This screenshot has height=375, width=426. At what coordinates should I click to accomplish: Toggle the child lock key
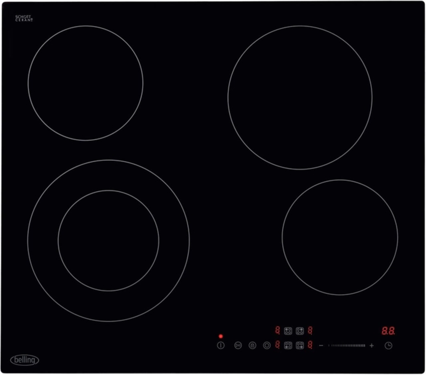252,346
